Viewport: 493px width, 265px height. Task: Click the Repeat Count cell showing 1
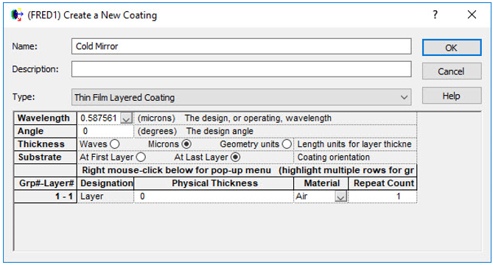[382, 197]
